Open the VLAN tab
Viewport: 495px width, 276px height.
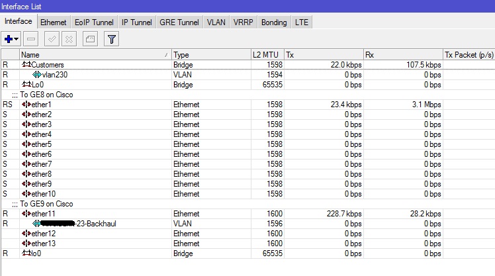tap(216, 22)
